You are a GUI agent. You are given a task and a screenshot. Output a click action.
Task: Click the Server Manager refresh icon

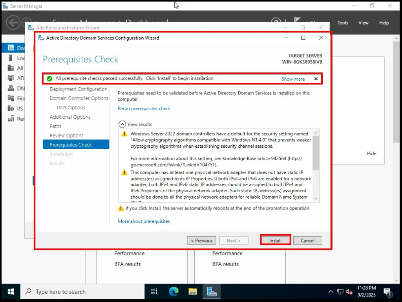pos(276,20)
